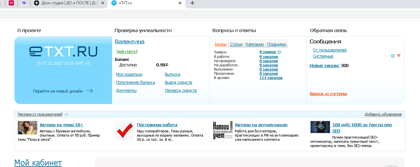Click the eTXT.RU logo
Image resolution: width=420 pixels, height=167 pixels.
coord(63,52)
